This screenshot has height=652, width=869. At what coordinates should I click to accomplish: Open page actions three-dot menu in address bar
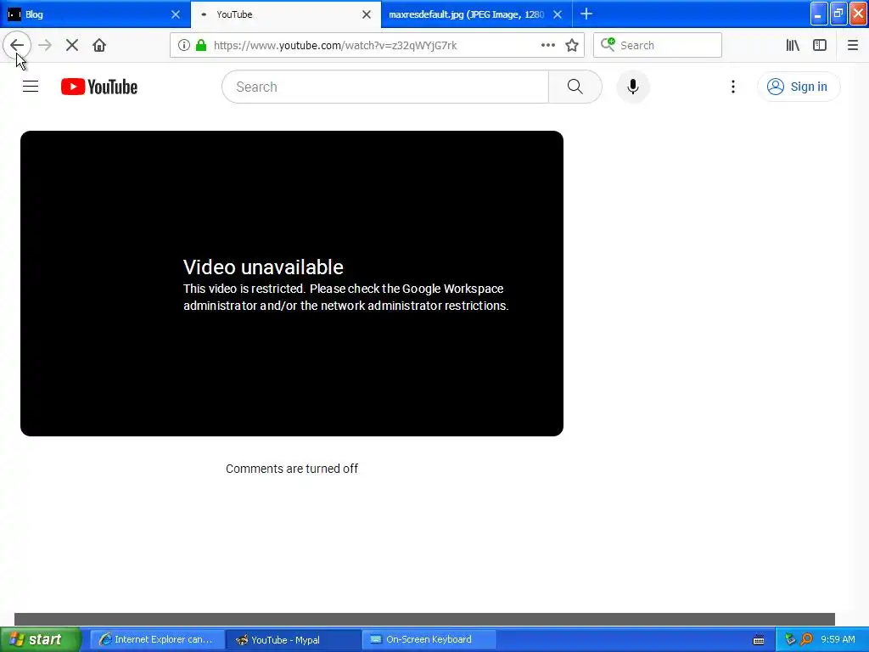pos(547,45)
